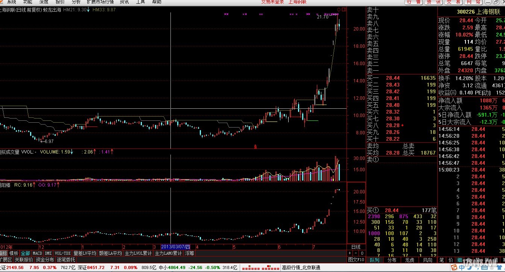Click the 买① 28.44 queue header
Image resolution: width=505 pixels, height=272 pixels.
402,210
